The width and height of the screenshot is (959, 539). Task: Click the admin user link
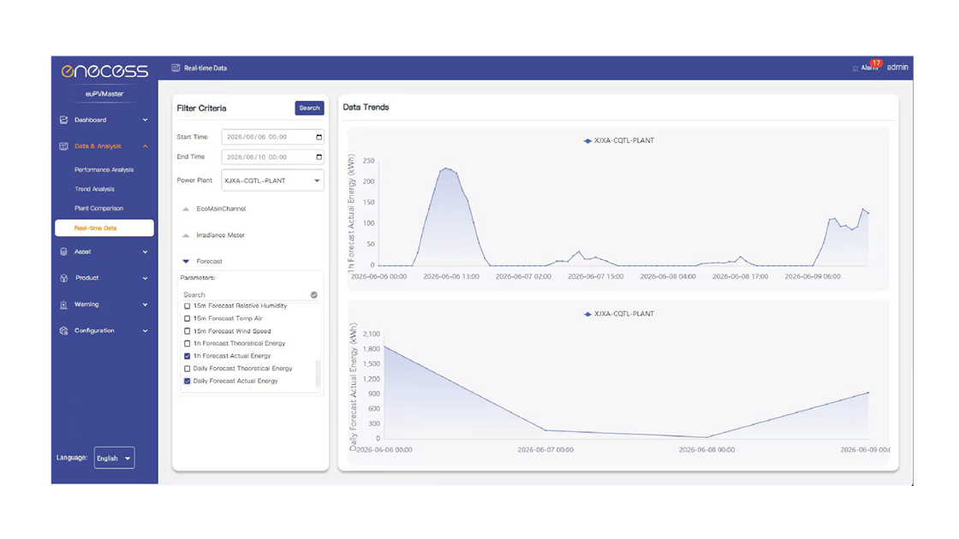click(897, 68)
